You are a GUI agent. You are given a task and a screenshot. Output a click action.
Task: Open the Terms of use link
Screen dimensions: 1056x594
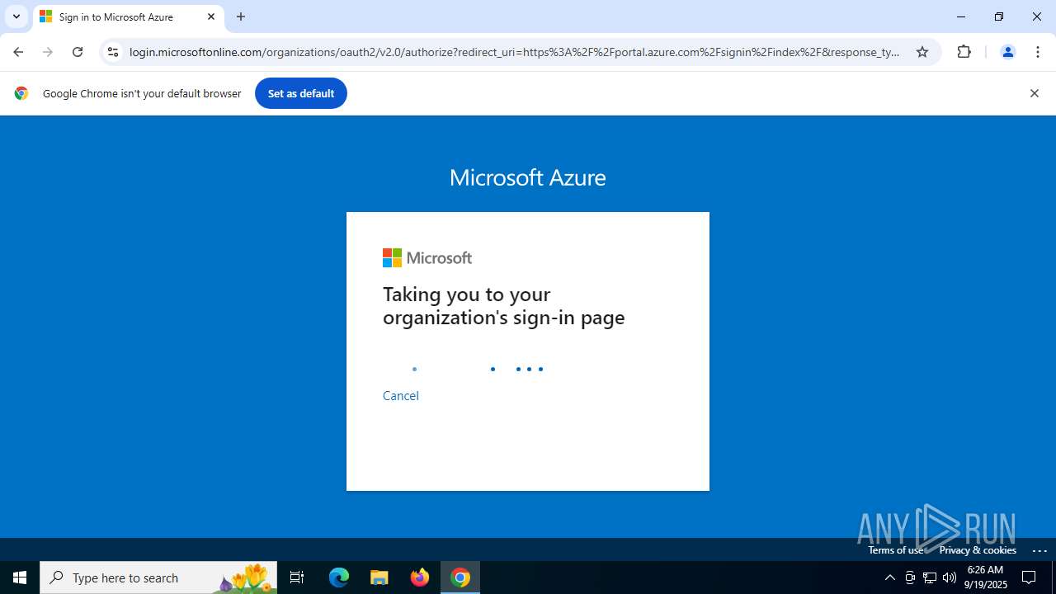pyautogui.click(x=895, y=550)
